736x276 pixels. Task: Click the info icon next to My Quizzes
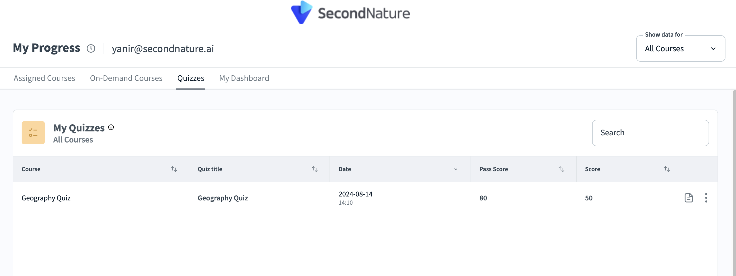click(111, 127)
